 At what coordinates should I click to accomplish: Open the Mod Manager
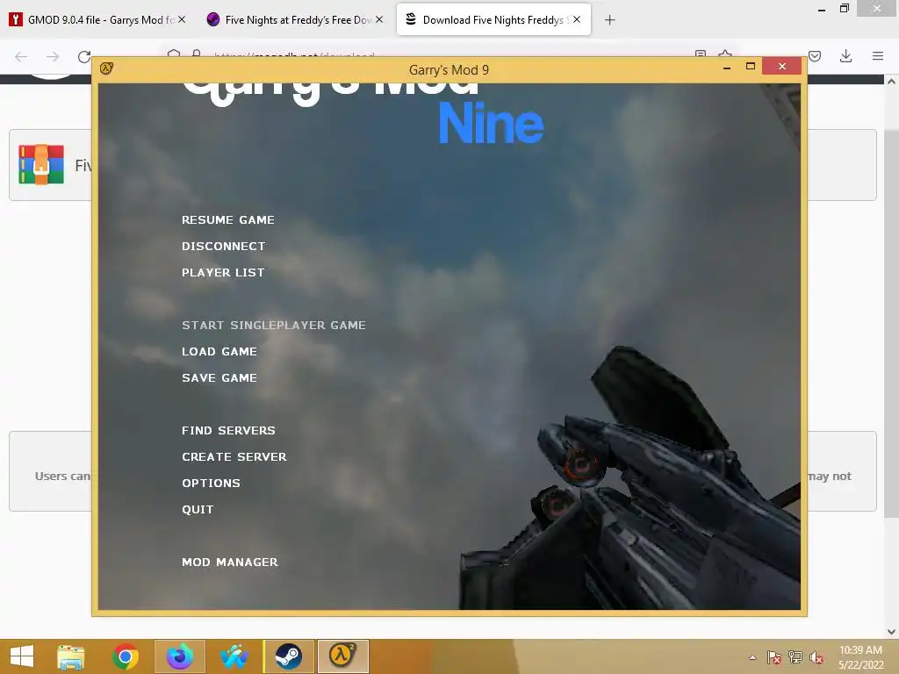pyautogui.click(x=230, y=563)
